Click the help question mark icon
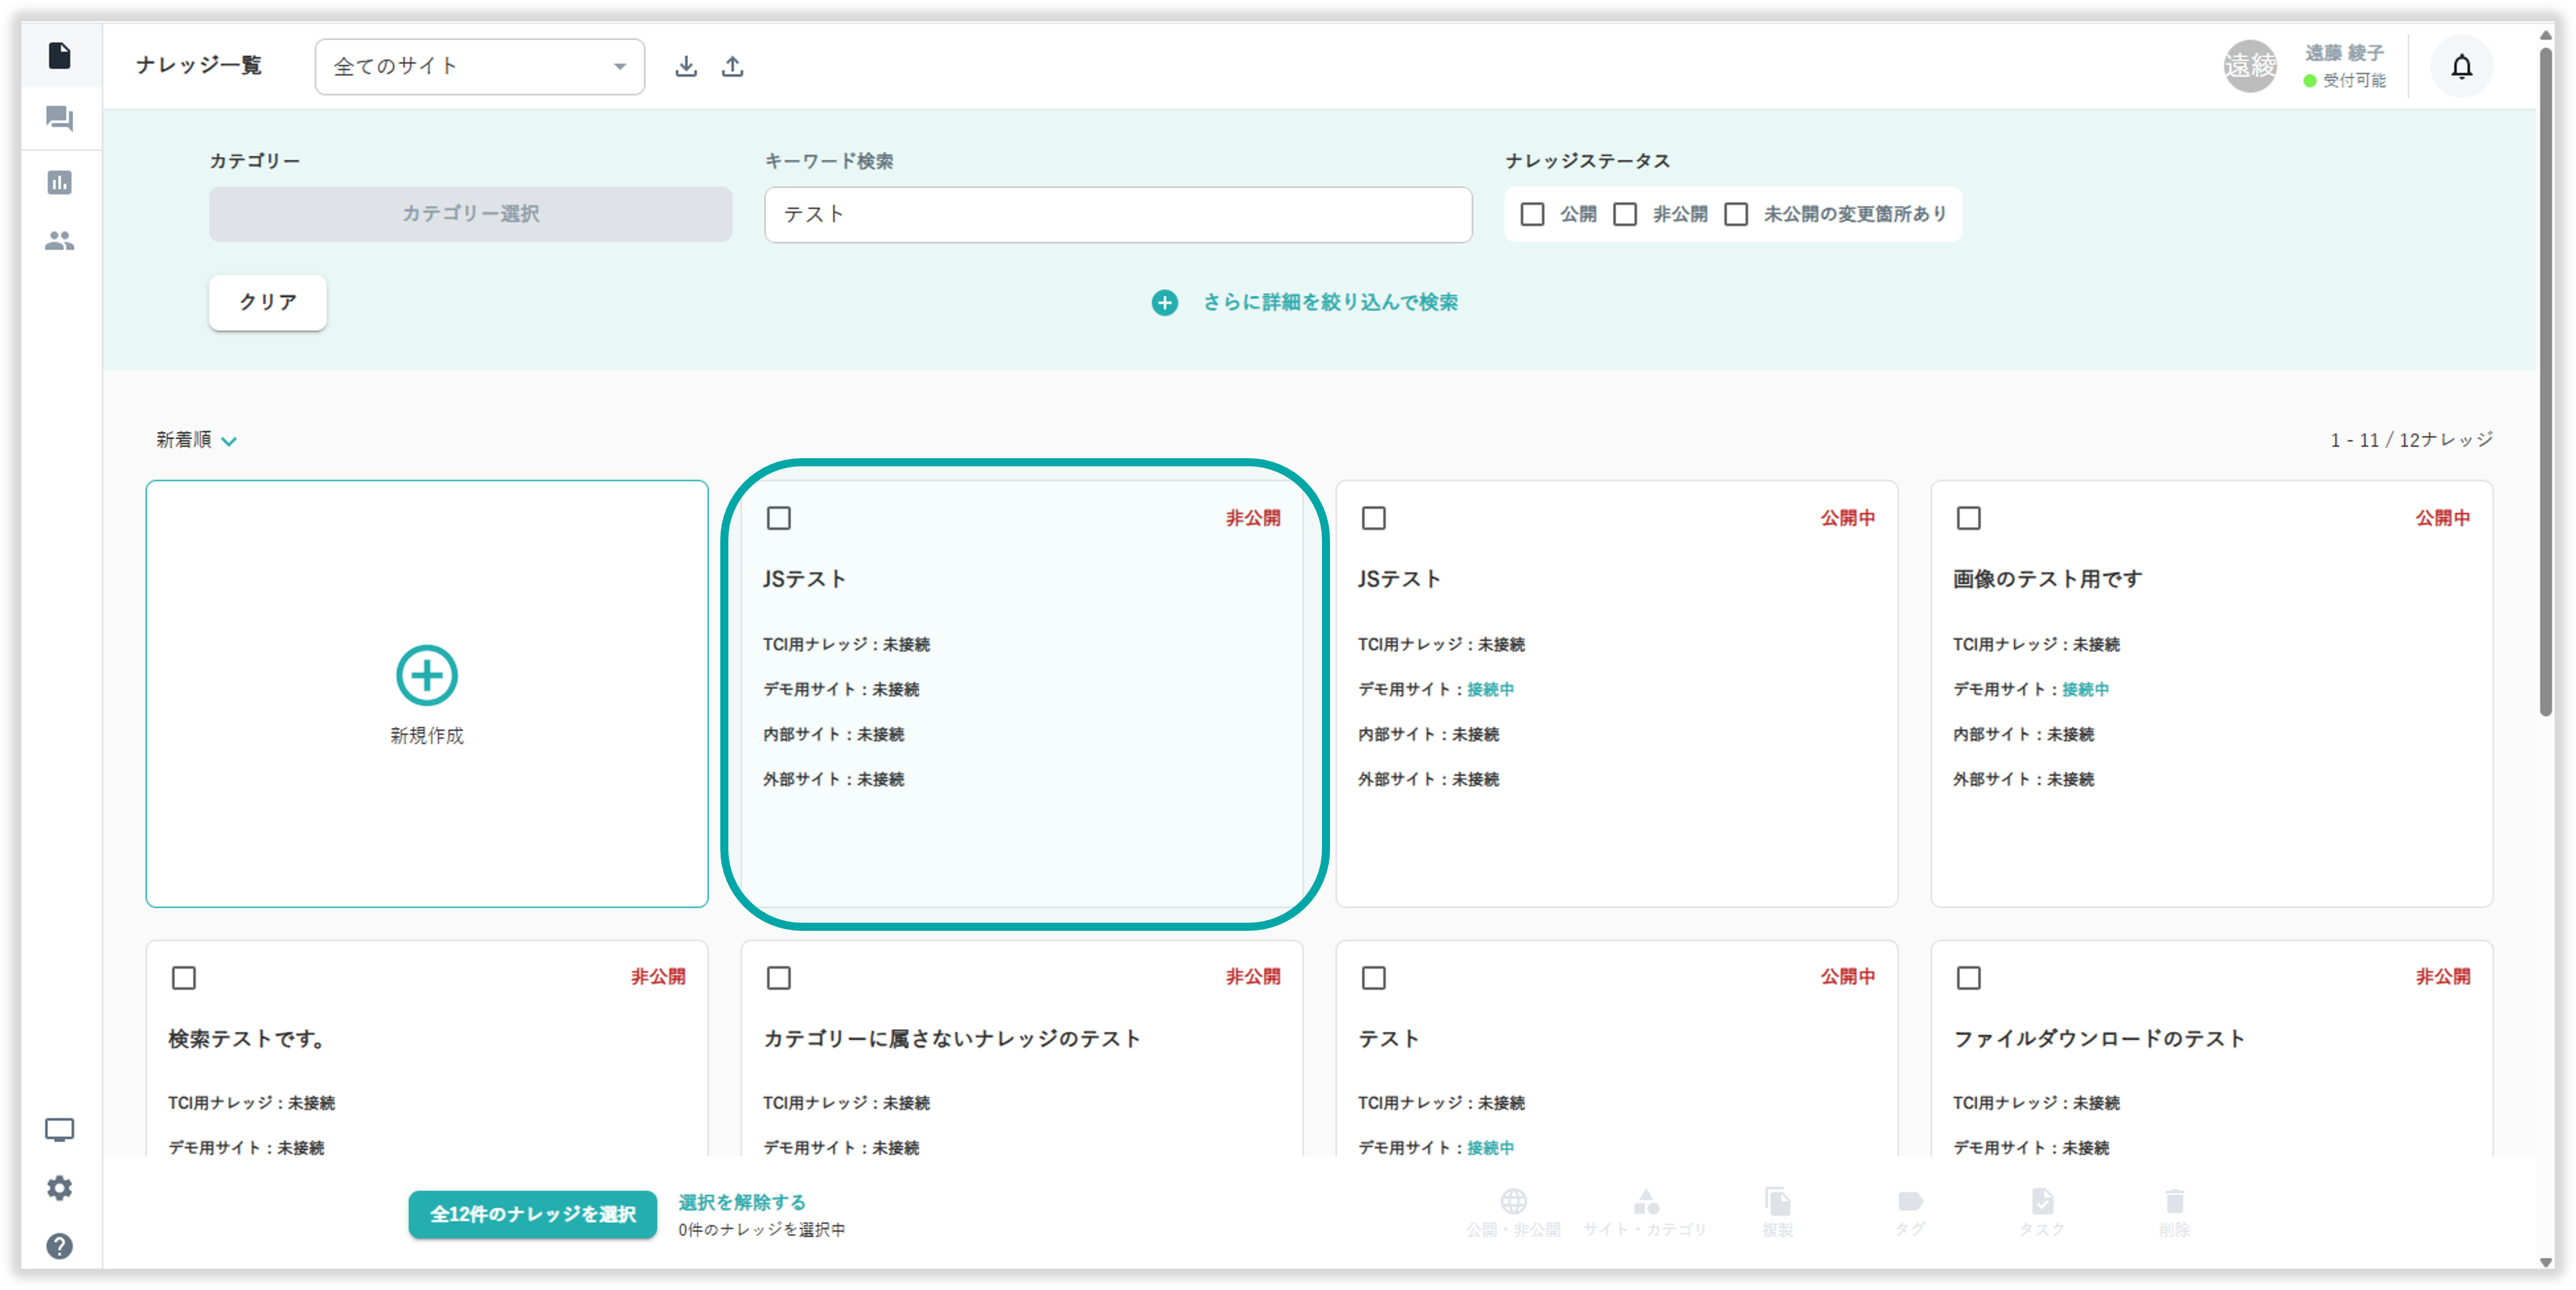The width and height of the screenshot is (2576, 1290). (60, 1246)
